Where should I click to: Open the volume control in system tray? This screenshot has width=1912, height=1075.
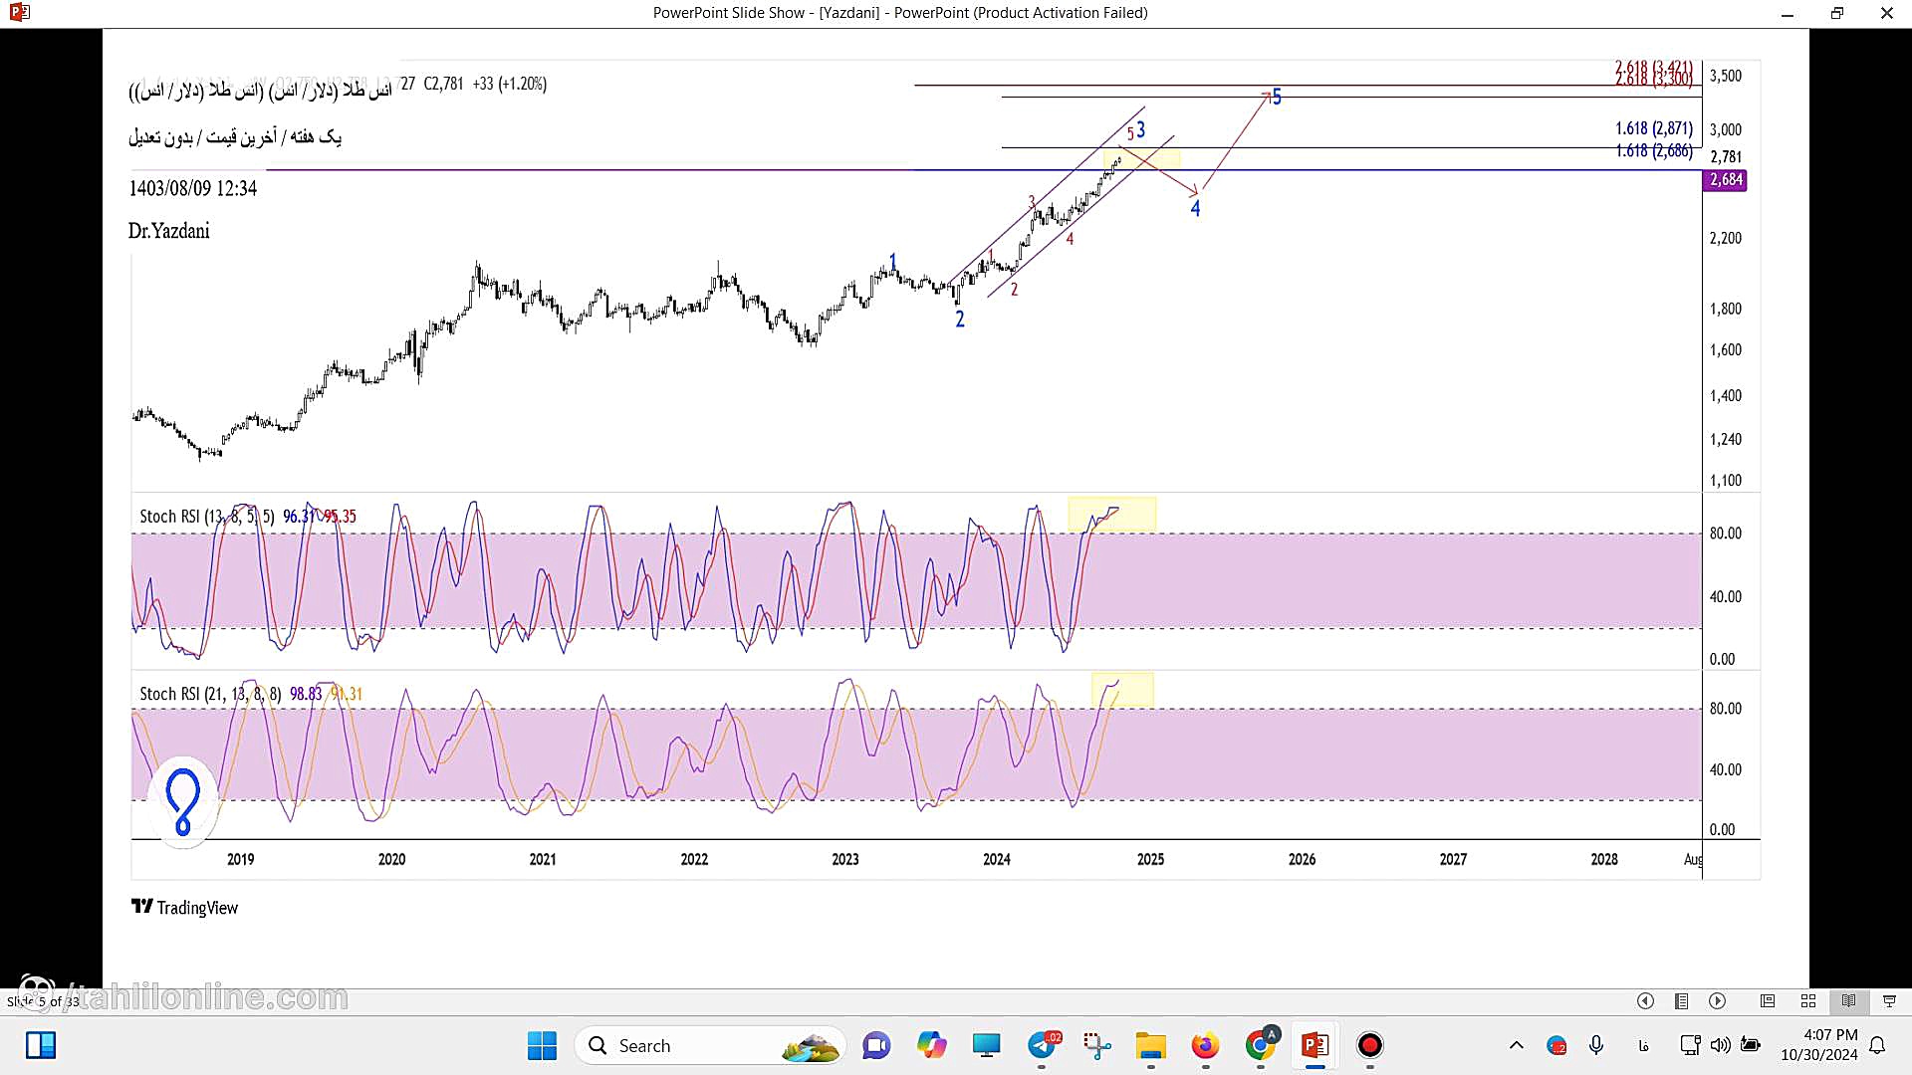pyautogui.click(x=1720, y=1045)
